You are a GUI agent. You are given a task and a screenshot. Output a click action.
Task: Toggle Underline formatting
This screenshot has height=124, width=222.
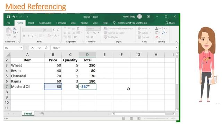[33, 36]
